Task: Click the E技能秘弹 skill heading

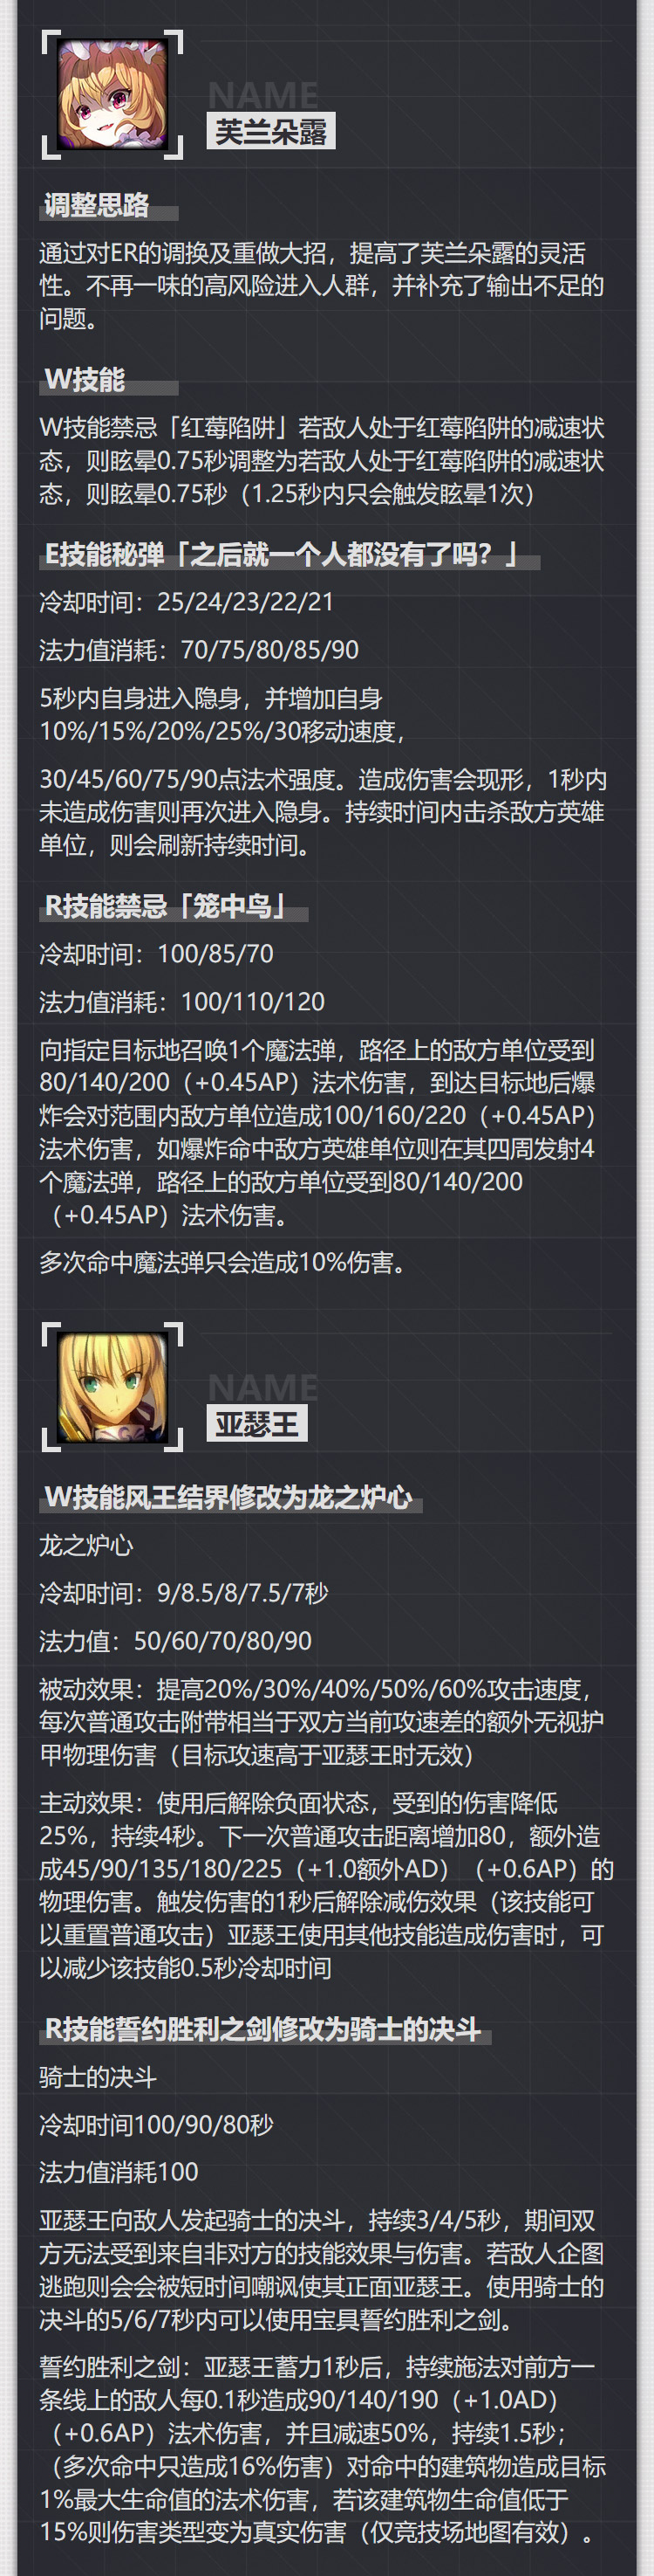Action: (281, 554)
